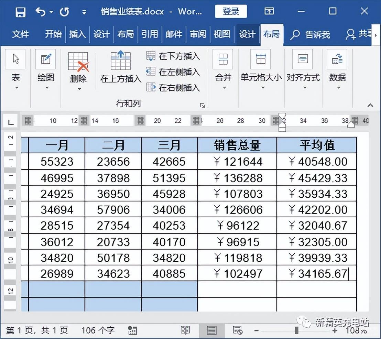
Task: Click the macro recording status bar icon
Action: click(132, 330)
